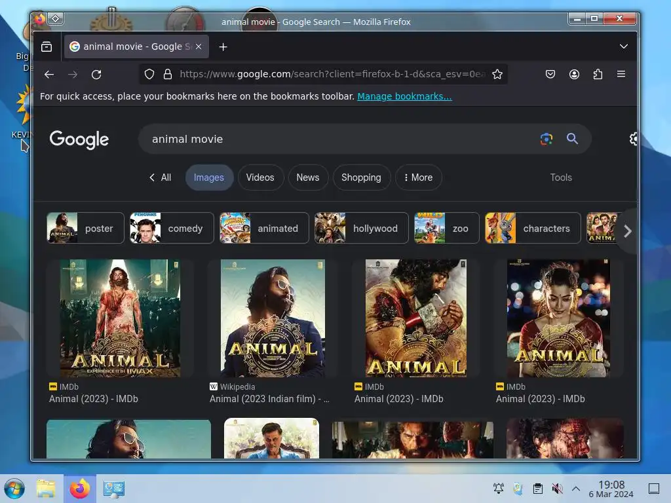The height and width of the screenshot is (503, 671).
Task: Click the magnifier search button
Action: coord(572,139)
